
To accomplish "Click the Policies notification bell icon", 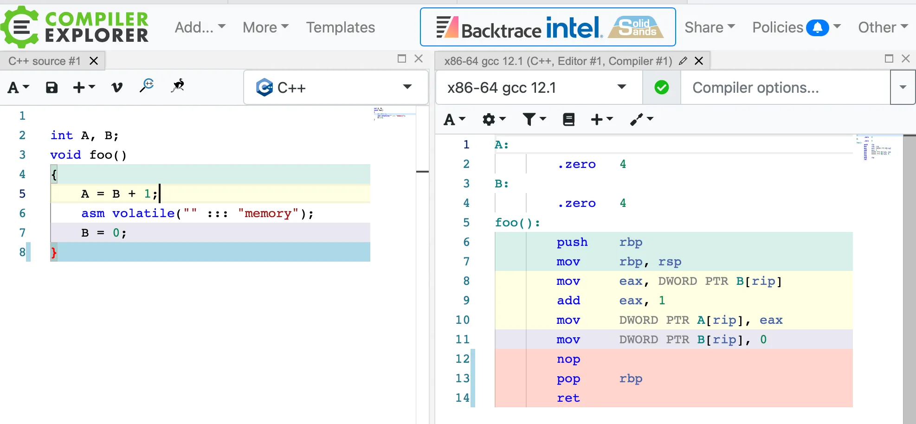I will [817, 28].
